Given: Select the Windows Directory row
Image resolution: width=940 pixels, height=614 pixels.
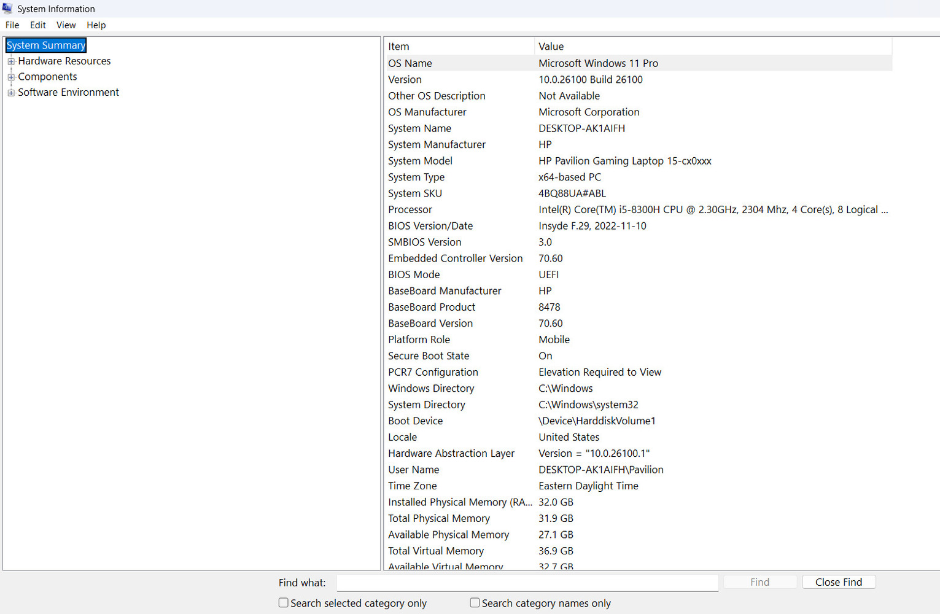Looking at the screenshot, I should click(x=639, y=389).
